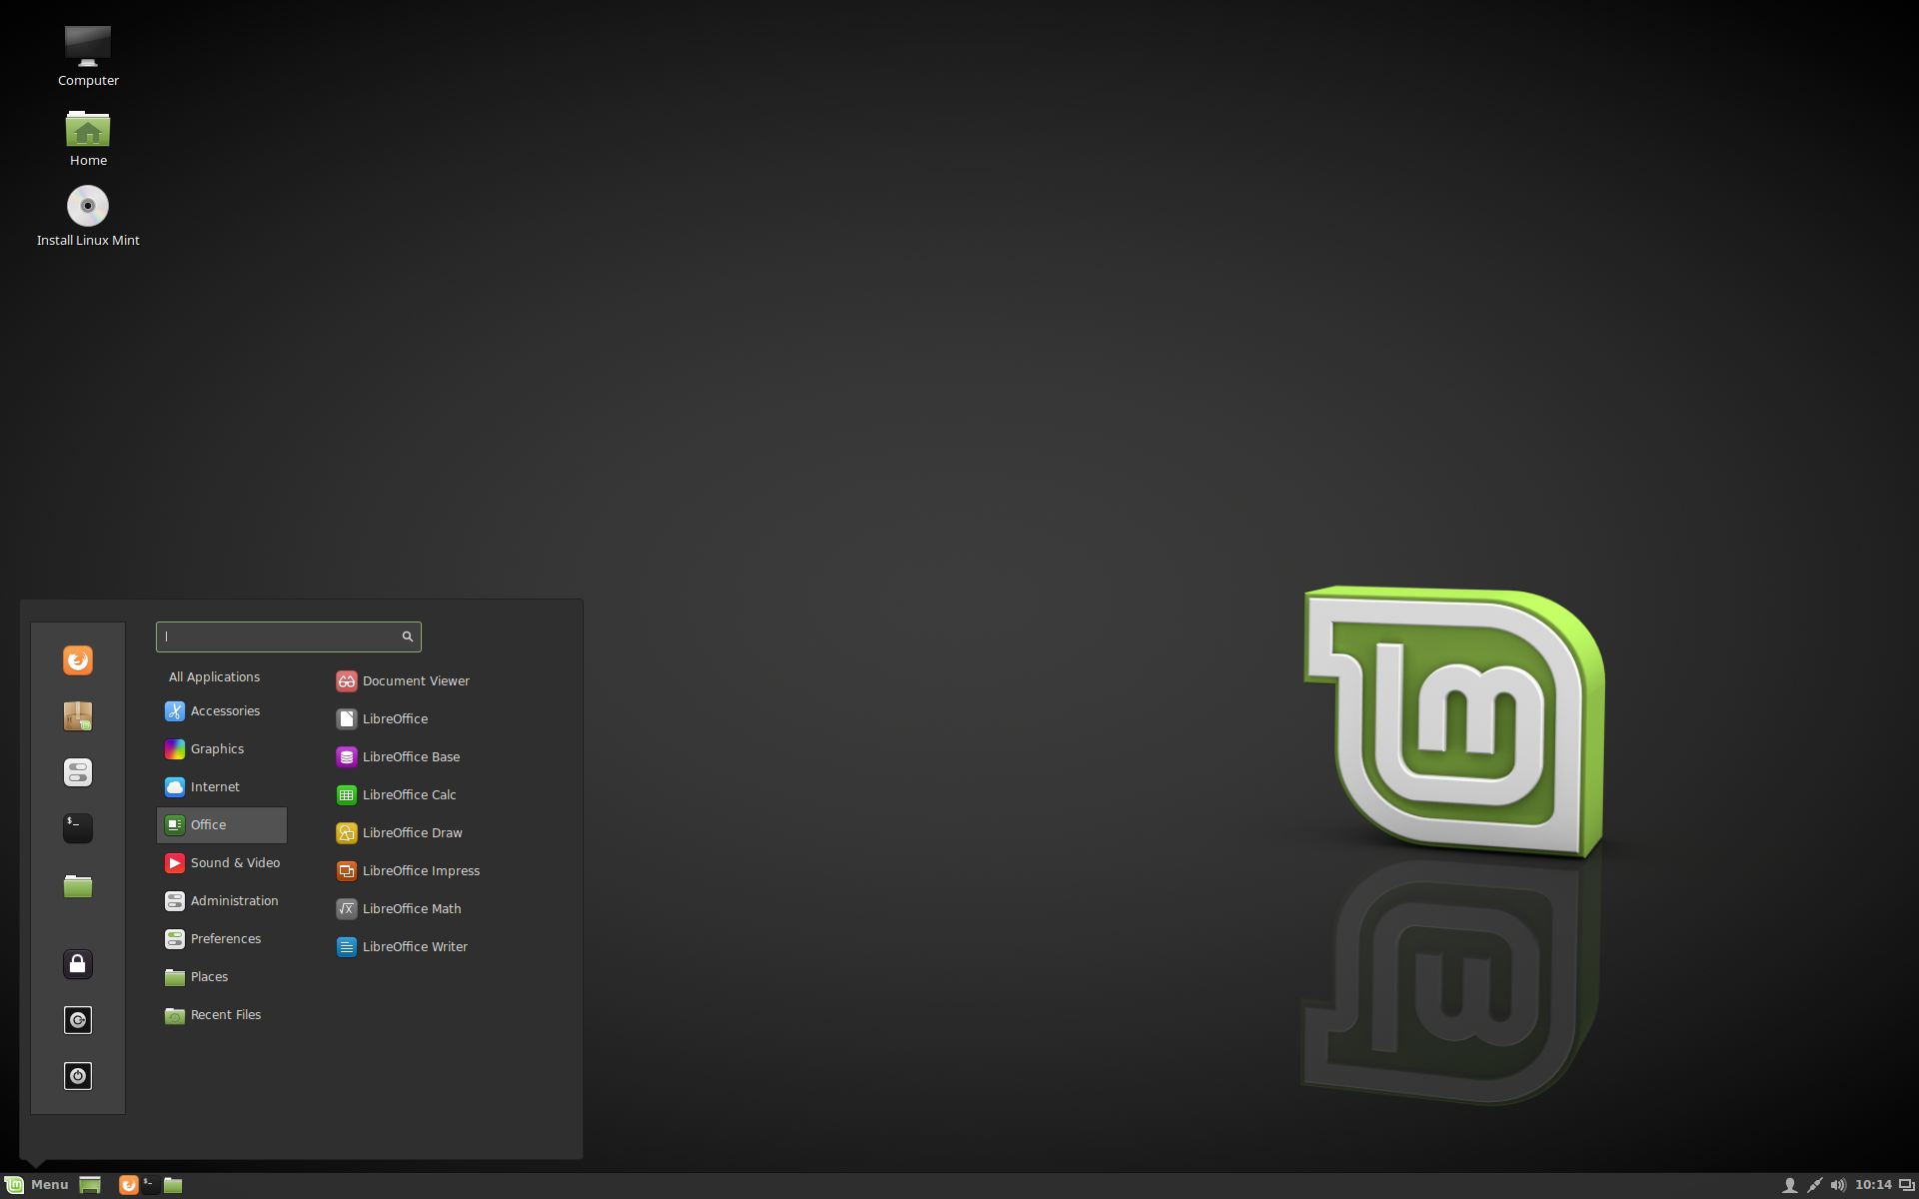Click the search input field in menu
The width and height of the screenshot is (1919, 1199).
[x=288, y=635]
